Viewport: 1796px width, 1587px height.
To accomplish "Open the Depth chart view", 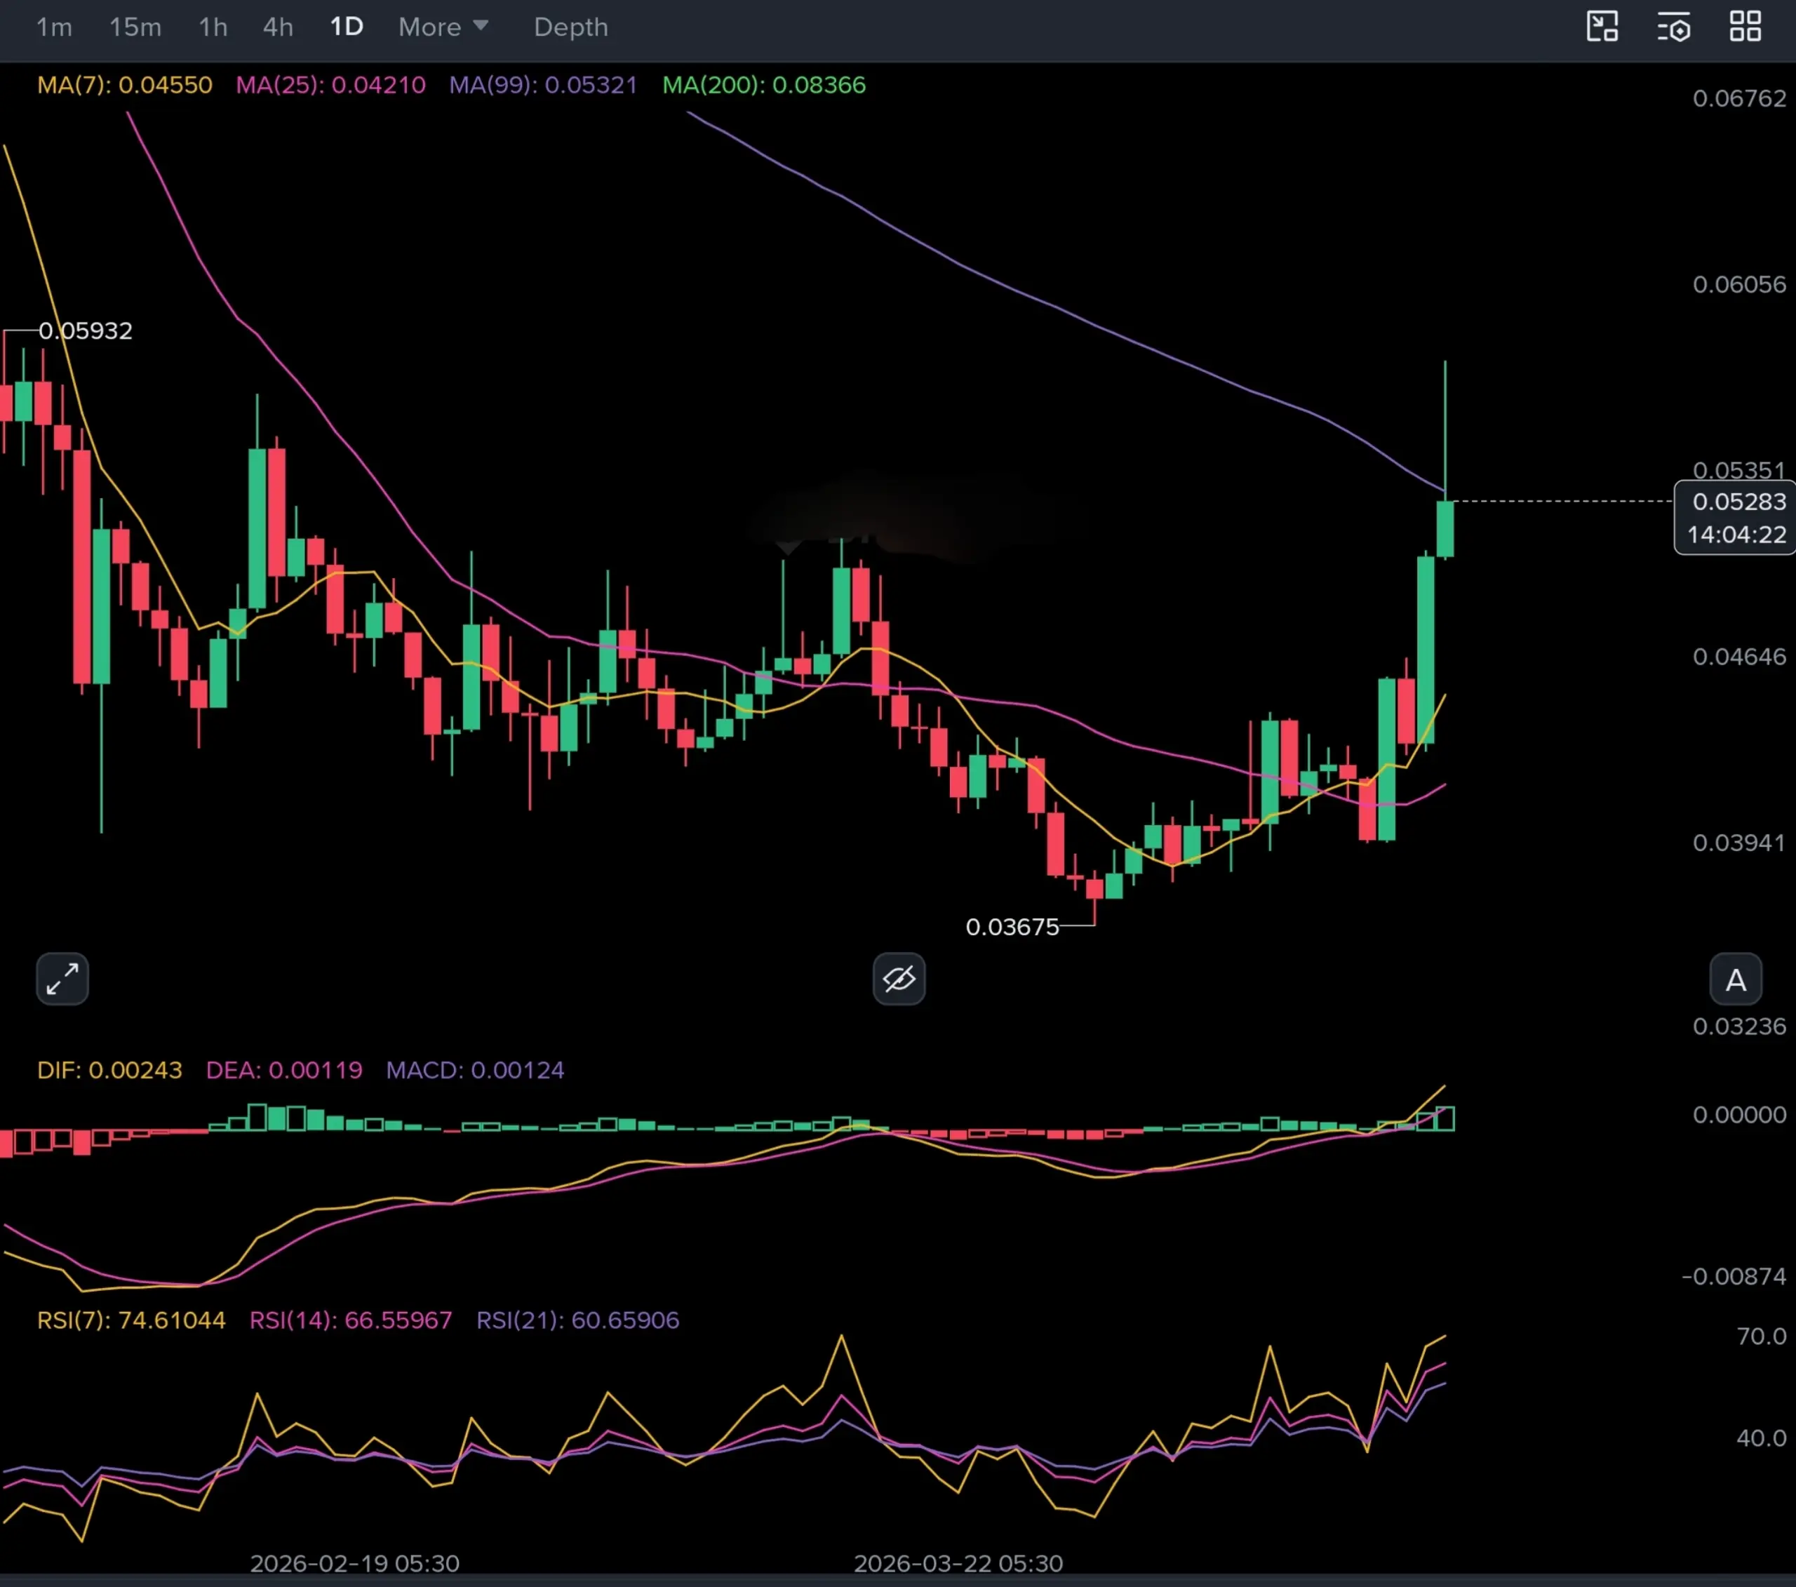I will (x=570, y=27).
